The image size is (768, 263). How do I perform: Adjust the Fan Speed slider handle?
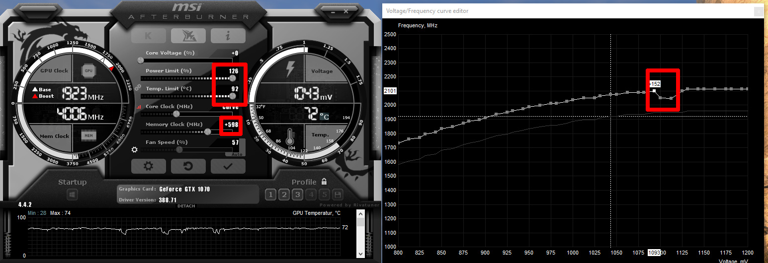pyautogui.click(x=179, y=149)
